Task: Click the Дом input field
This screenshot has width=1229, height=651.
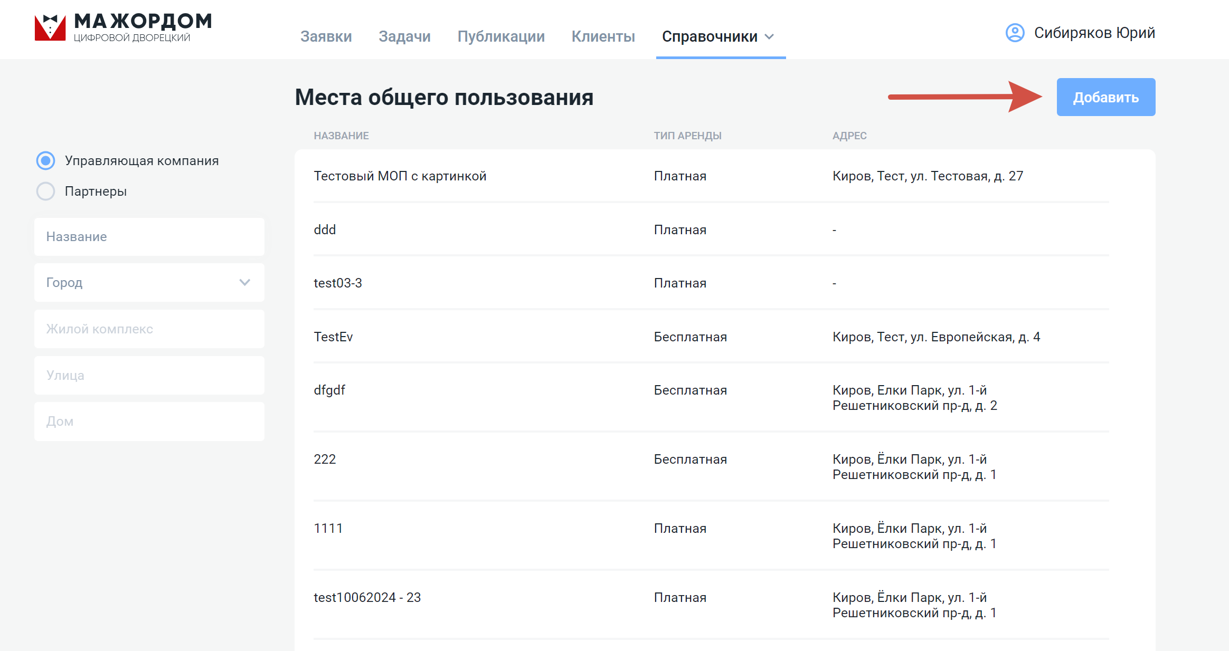Action: [x=149, y=422]
